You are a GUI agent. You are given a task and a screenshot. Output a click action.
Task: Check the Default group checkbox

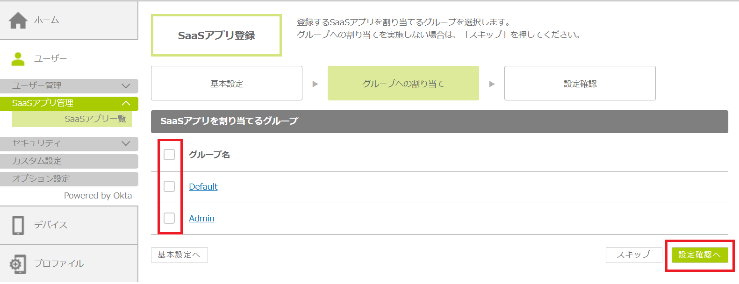click(x=169, y=186)
